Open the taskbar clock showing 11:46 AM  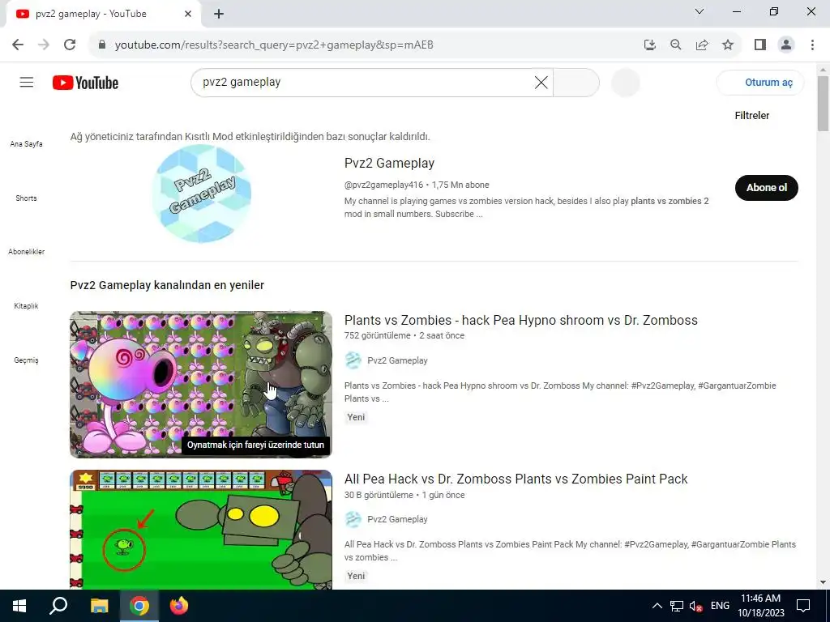[760, 606]
